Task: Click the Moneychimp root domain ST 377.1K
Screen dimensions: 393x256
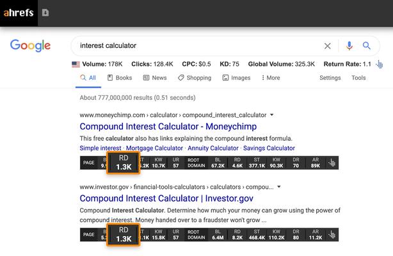Action: 257,163
